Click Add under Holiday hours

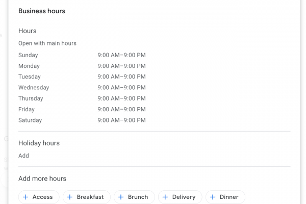point(23,156)
